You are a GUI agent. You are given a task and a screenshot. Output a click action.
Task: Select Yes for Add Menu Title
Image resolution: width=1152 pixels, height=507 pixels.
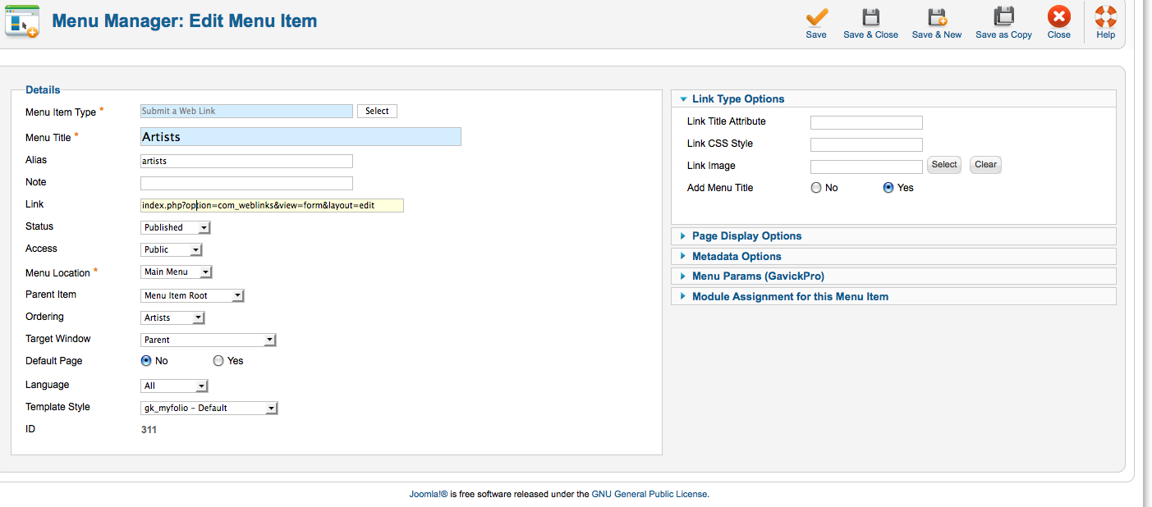pos(888,188)
